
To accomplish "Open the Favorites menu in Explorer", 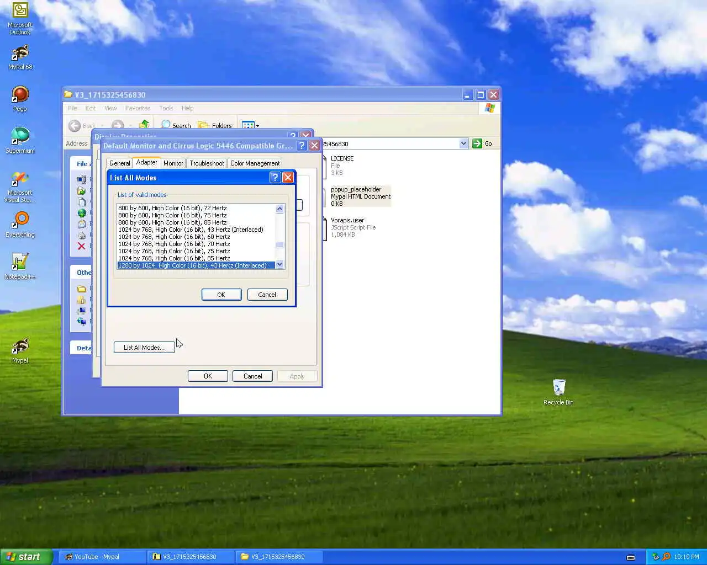I will tap(138, 108).
